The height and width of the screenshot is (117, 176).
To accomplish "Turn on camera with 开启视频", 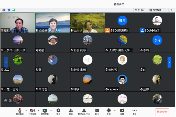I will pos(32,111).
